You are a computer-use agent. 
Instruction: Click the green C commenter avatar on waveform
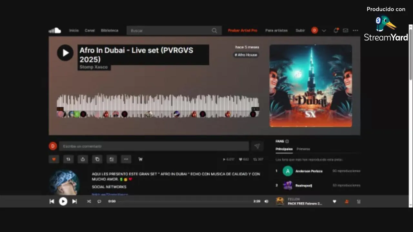77,114
